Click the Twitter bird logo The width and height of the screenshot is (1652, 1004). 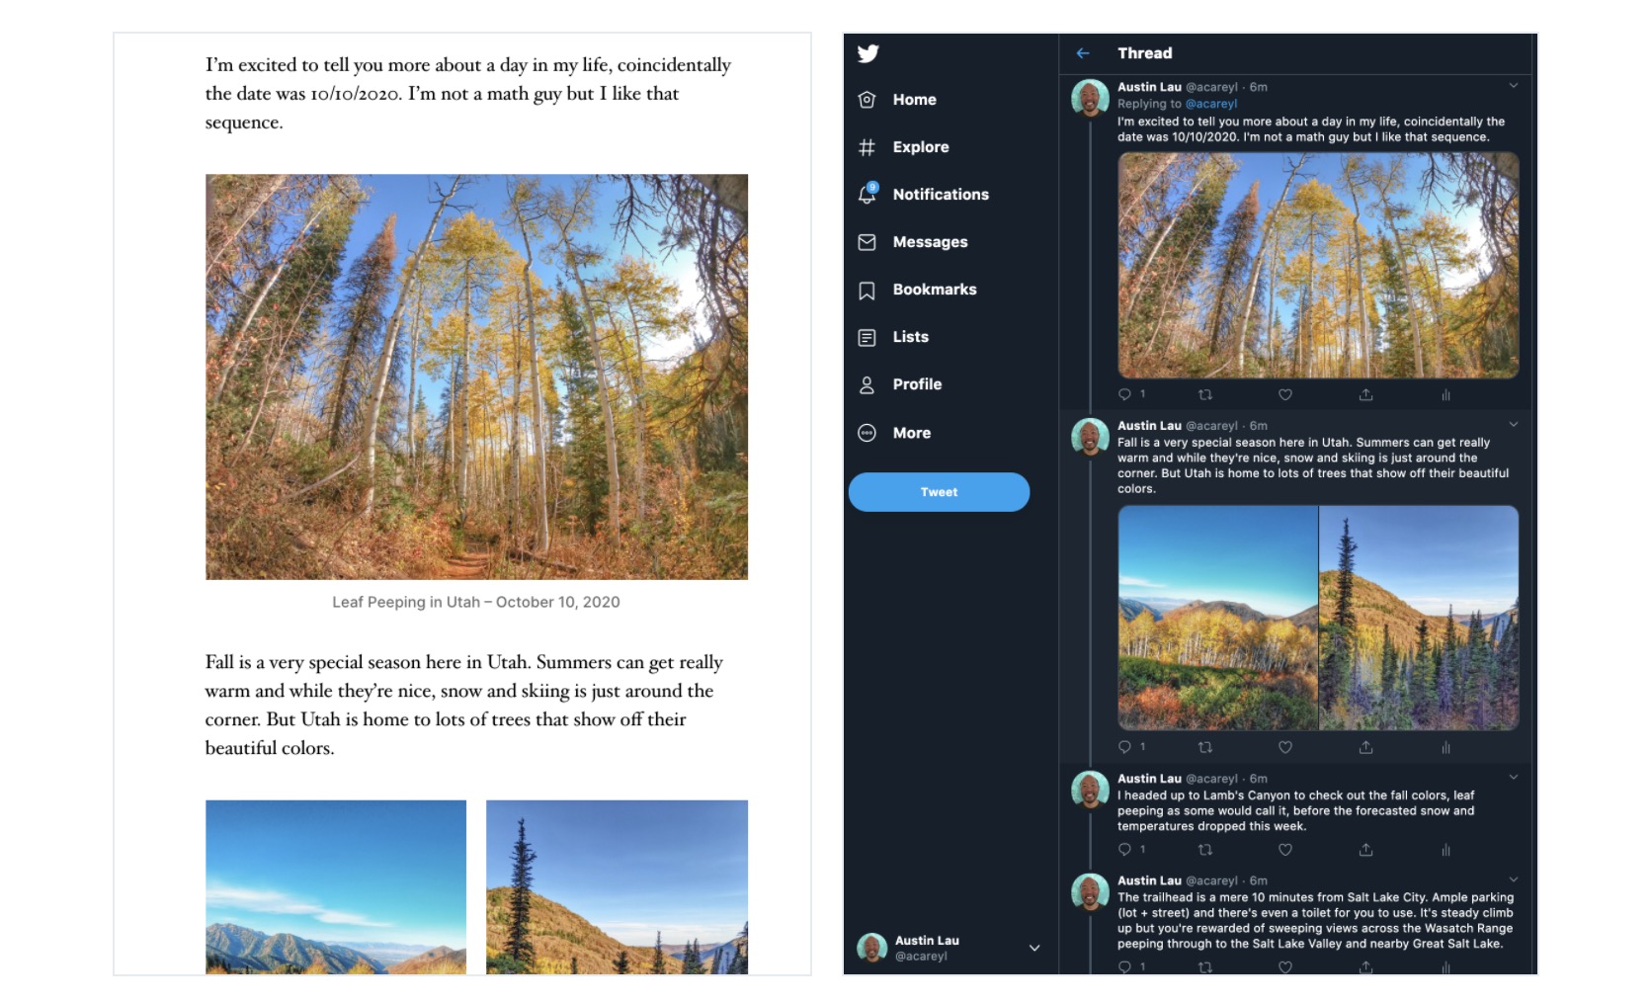867,53
